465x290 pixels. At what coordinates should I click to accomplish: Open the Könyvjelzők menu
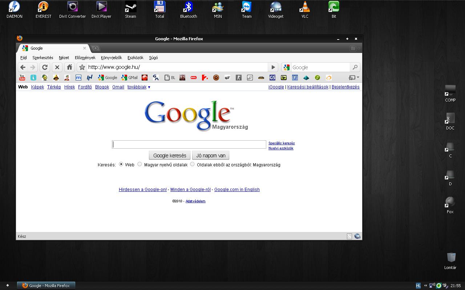(x=112, y=58)
